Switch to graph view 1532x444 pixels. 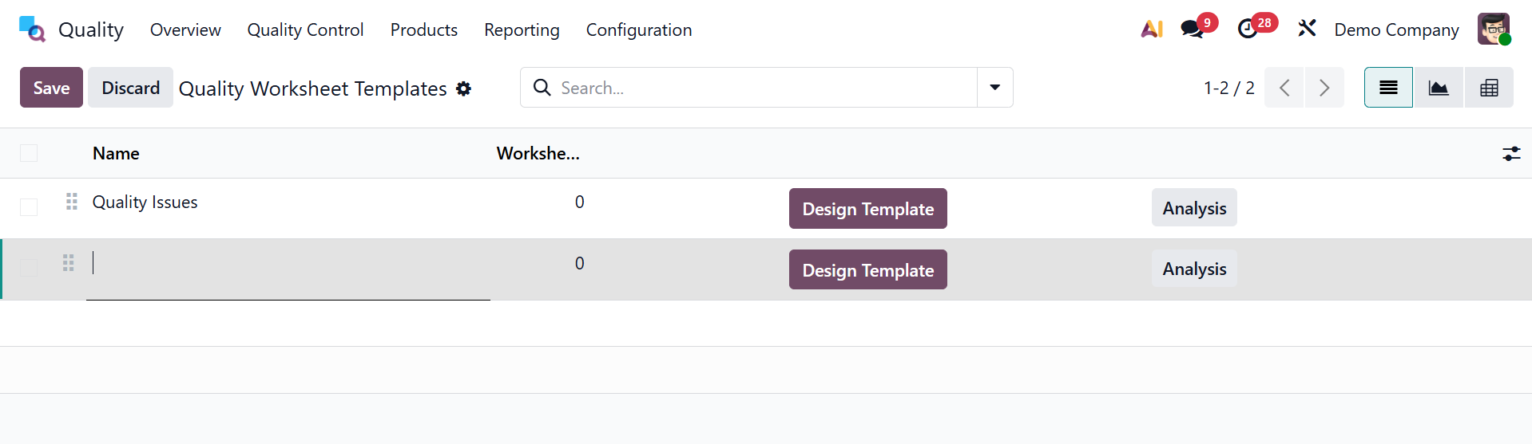pos(1439,88)
